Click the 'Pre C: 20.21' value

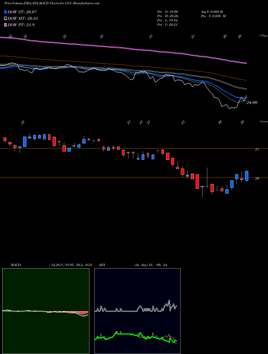pyautogui.click(x=168, y=25)
